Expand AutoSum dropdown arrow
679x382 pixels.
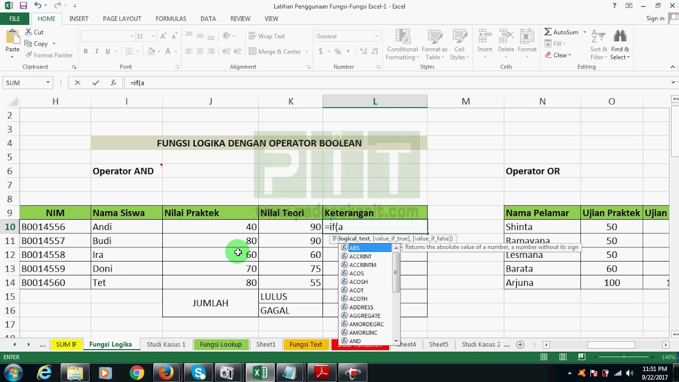pos(585,32)
